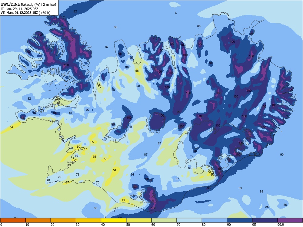Click the darkest orange 0–10 legend swatch
303x227 pixels.
tap(13, 220)
